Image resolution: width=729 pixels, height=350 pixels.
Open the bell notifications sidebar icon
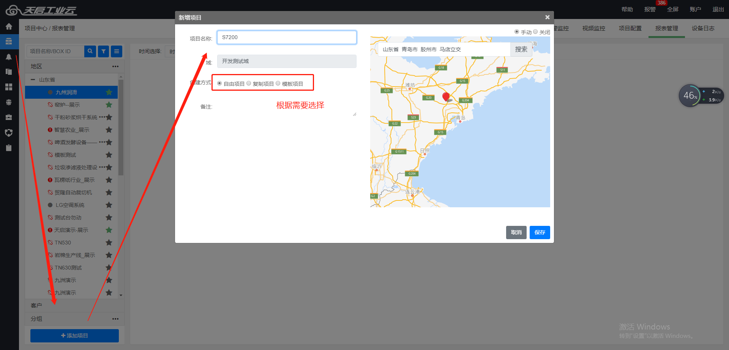click(9, 57)
